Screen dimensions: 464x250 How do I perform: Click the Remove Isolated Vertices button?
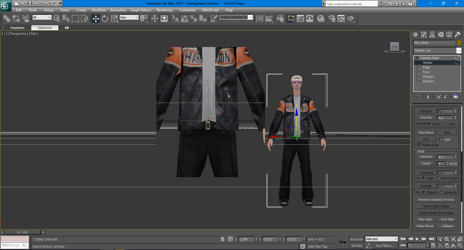[x=436, y=200]
